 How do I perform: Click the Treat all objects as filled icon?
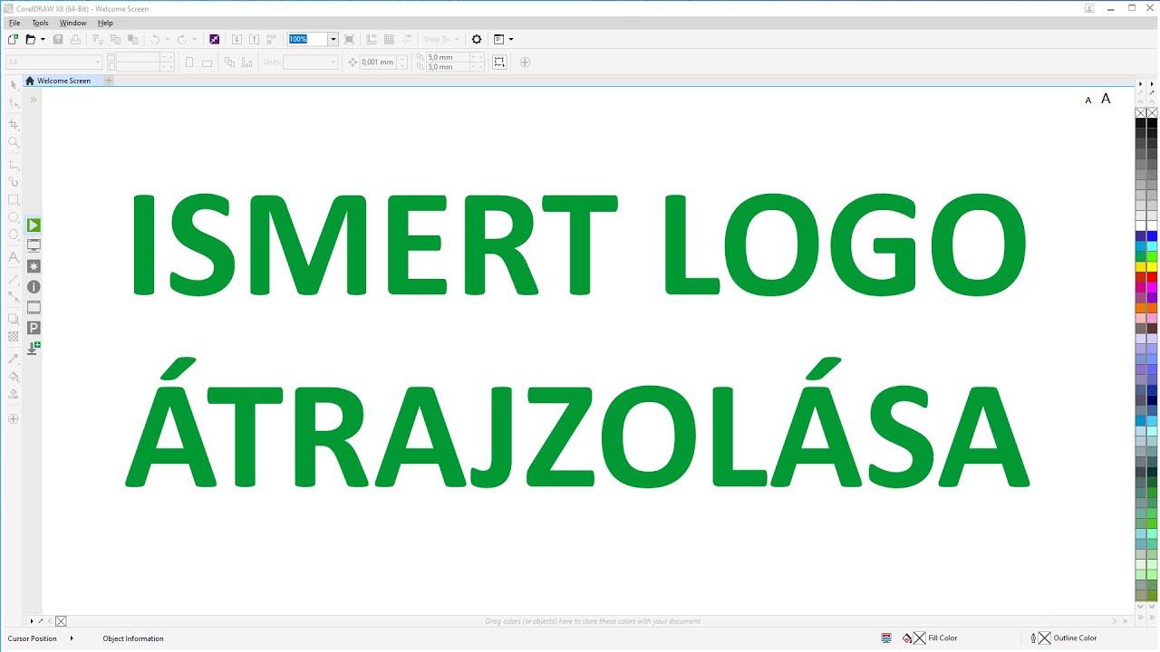[499, 62]
